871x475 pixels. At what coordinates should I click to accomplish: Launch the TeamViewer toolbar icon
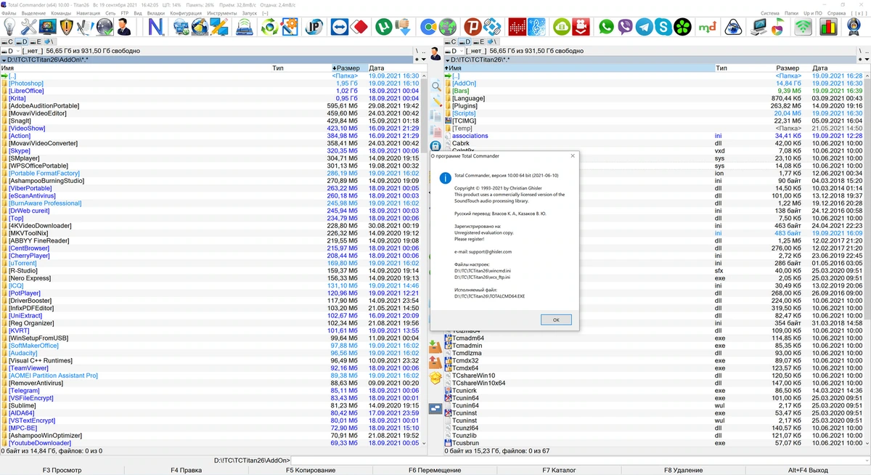click(339, 28)
